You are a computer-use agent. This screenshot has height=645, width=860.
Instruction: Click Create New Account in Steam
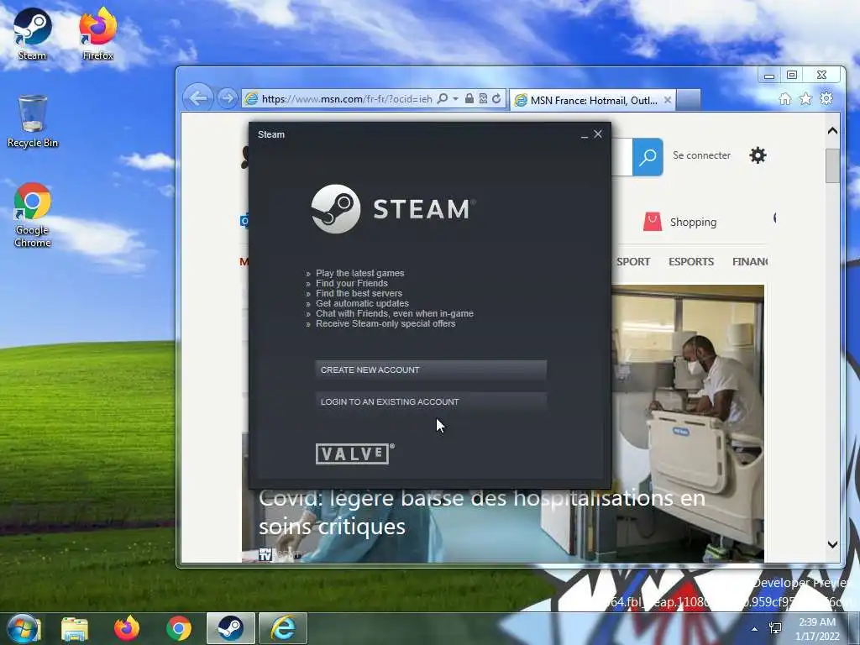[431, 370]
